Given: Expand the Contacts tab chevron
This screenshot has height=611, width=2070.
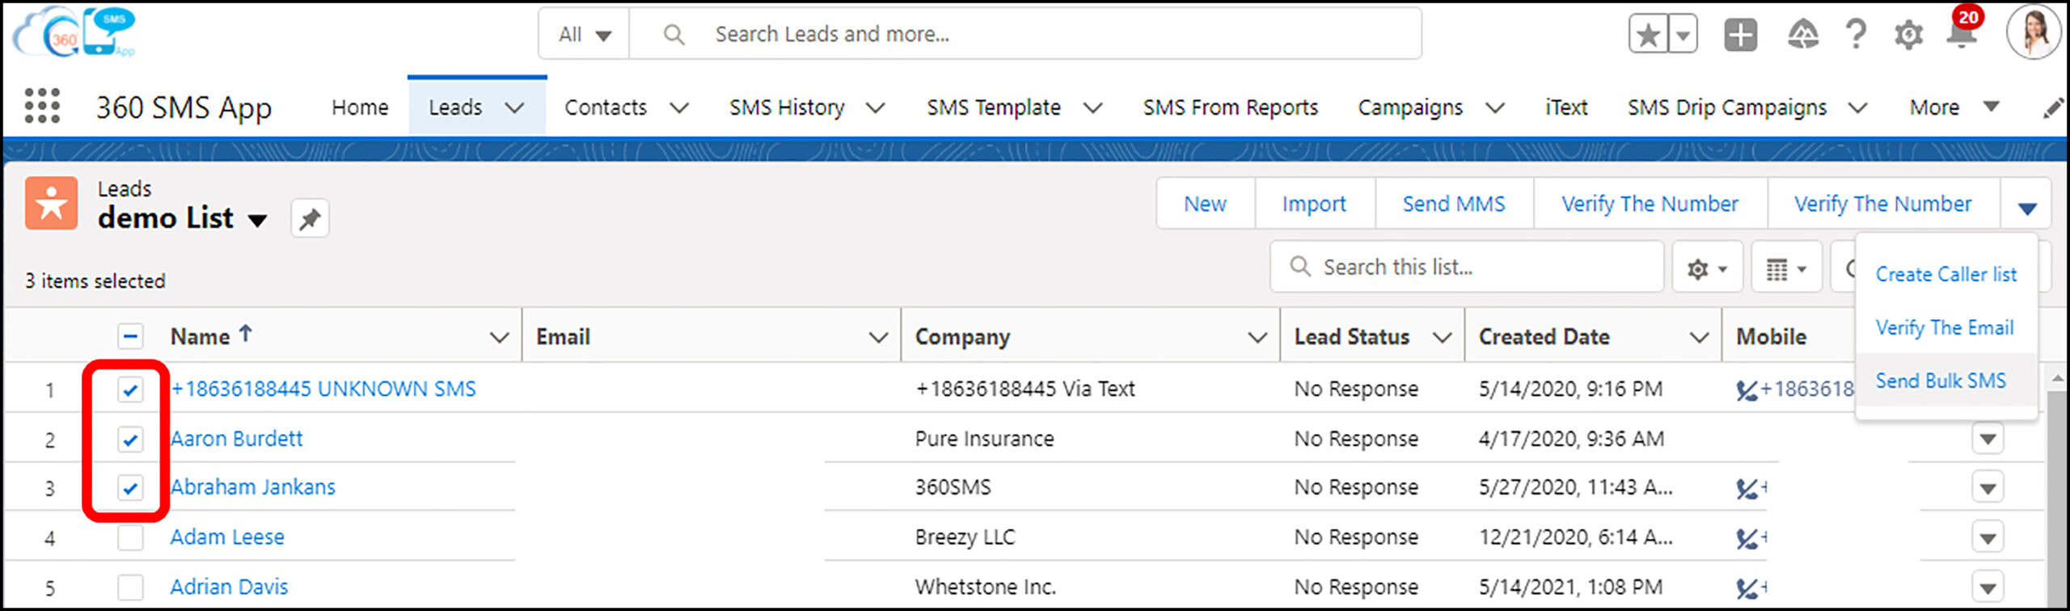Looking at the screenshot, I should 679,107.
